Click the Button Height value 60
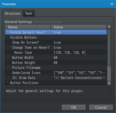The image size is (116, 113). point(55,63)
